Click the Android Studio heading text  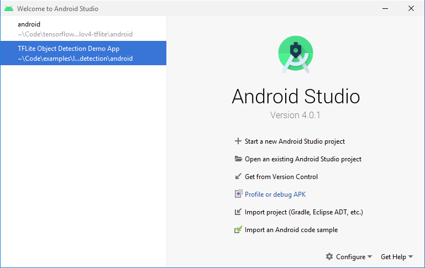point(296,97)
